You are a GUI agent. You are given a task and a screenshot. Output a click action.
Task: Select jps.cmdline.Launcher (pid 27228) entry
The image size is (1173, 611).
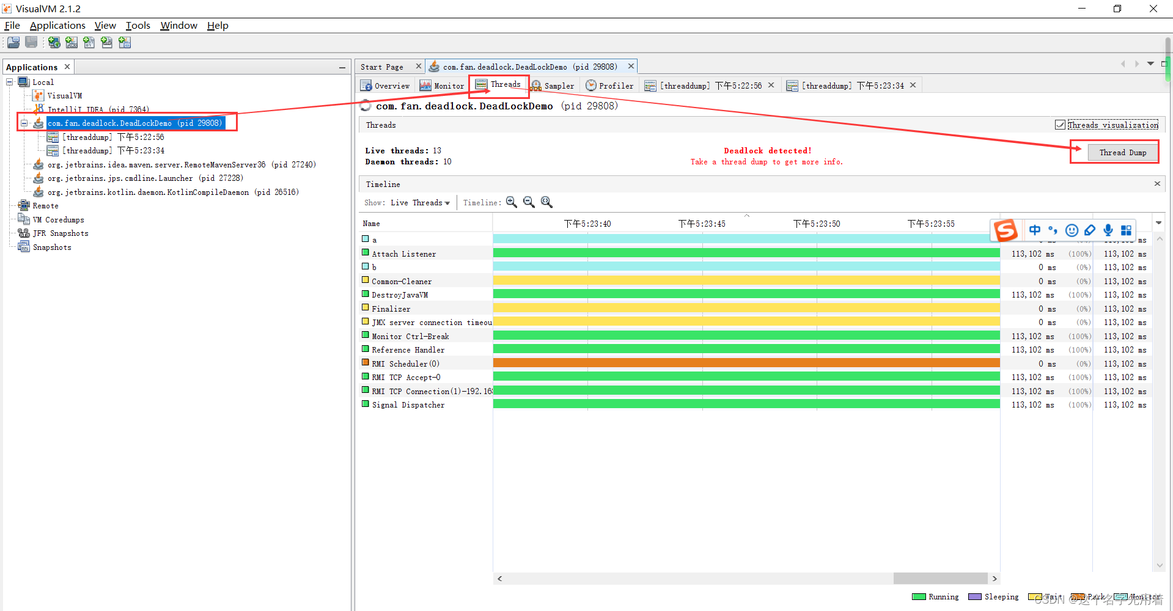(145, 178)
